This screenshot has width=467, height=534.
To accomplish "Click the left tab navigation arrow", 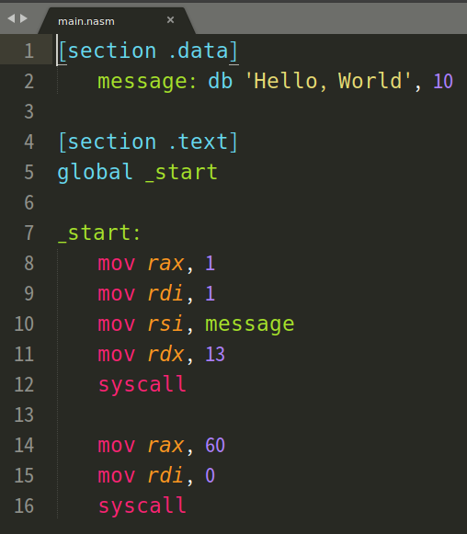I will tap(11, 18).
